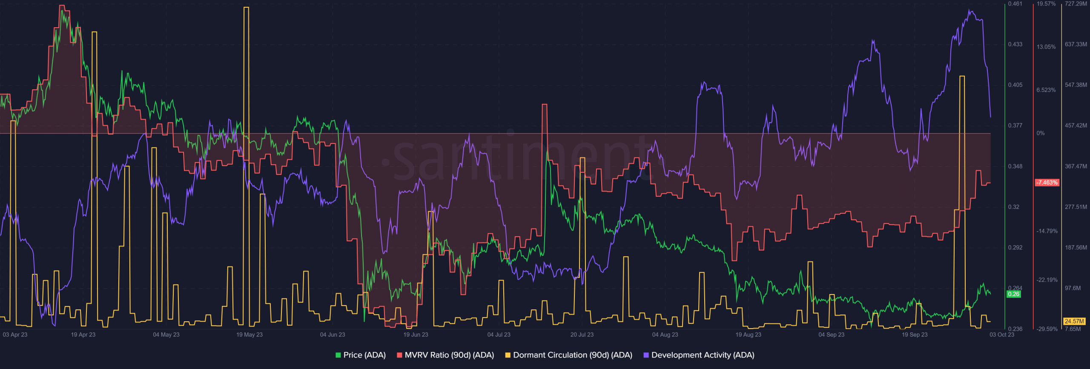Toggle the Price (ADA) legend label
Viewport: 1090px width, 369px height.
point(364,355)
